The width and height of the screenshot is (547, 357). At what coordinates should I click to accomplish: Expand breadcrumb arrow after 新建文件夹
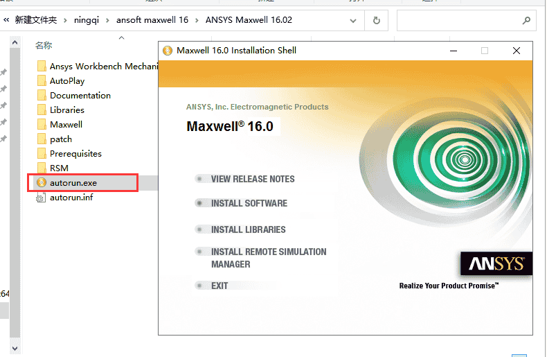coord(65,20)
